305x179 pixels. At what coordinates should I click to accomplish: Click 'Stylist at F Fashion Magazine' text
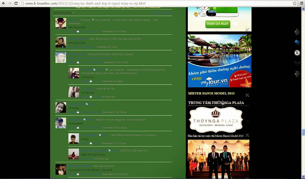click(x=110, y=120)
